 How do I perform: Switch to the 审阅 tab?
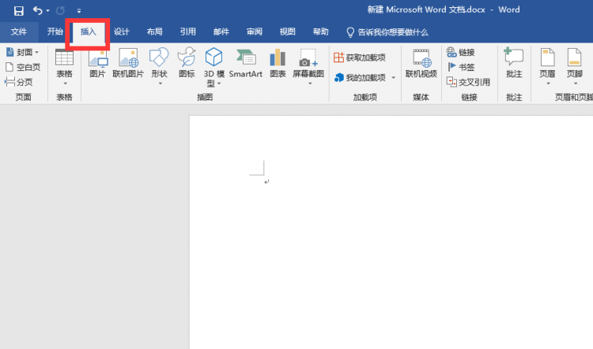pos(255,32)
